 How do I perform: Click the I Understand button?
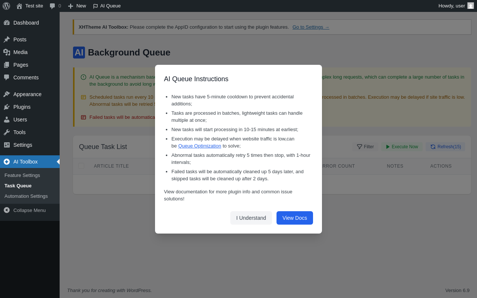coord(251,218)
